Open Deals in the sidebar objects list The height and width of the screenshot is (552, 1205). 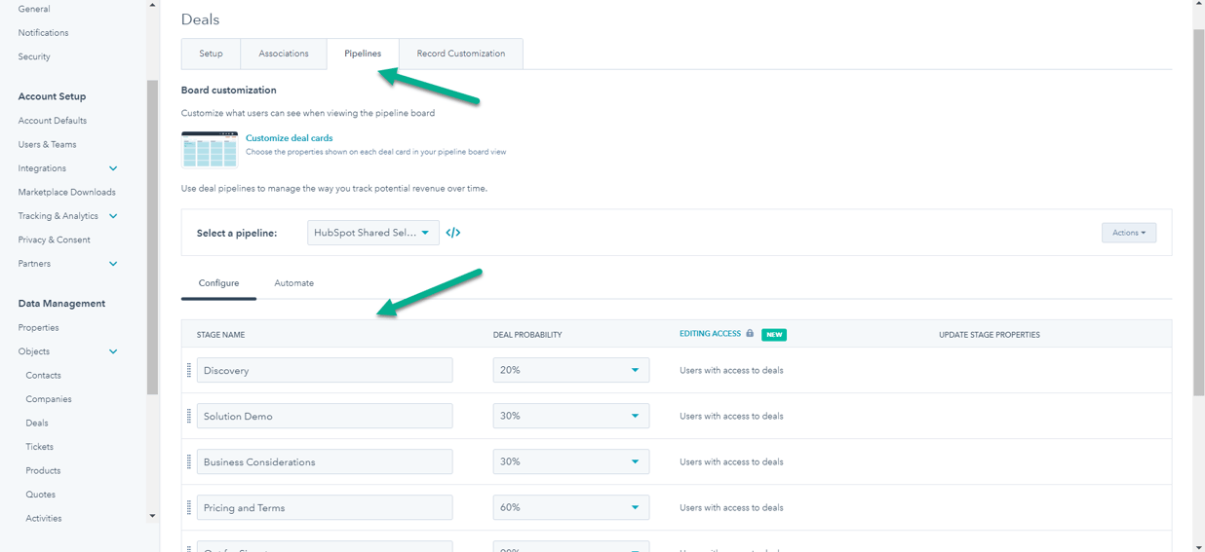tap(37, 423)
